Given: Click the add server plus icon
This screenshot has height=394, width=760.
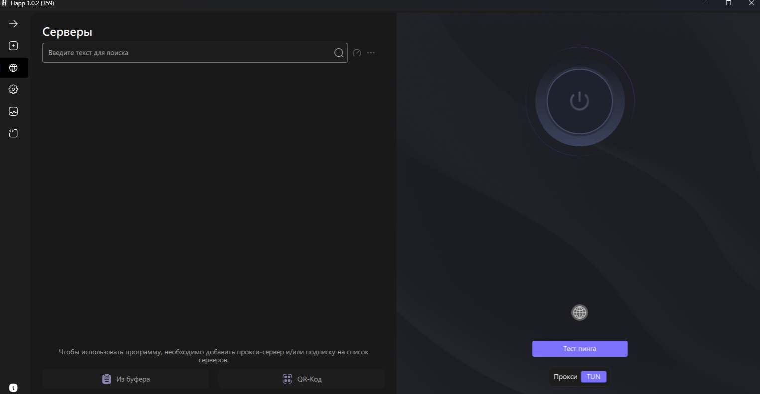Looking at the screenshot, I should pyautogui.click(x=13, y=46).
